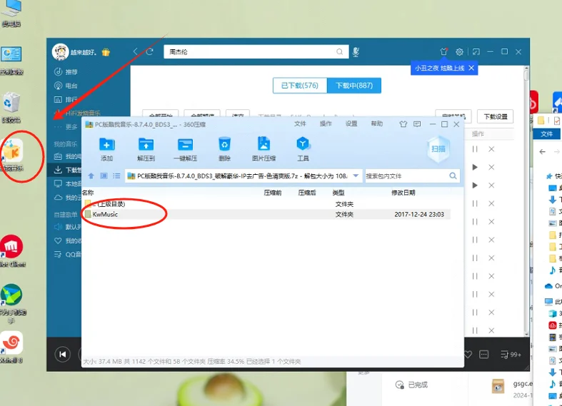Open the 设置 menu in 360压缩
This screenshot has height=406, width=562.
[x=351, y=124]
